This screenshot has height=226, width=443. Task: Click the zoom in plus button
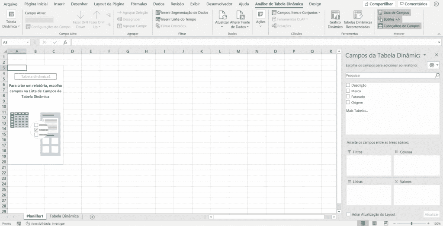(428, 223)
